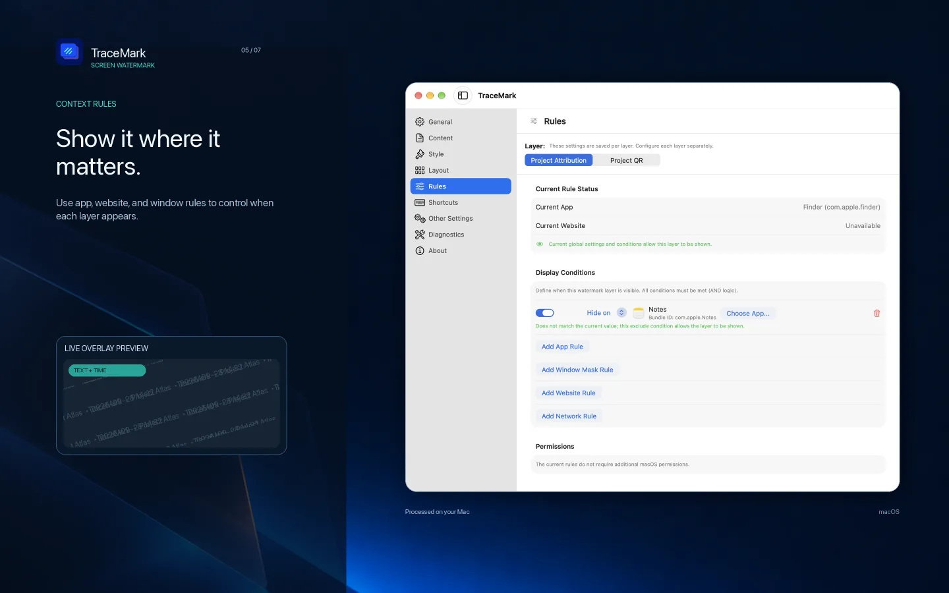Switch to Project QR layer tab

pos(626,160)
